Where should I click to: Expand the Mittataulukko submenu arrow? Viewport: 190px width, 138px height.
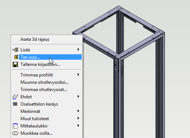[78, 126]
